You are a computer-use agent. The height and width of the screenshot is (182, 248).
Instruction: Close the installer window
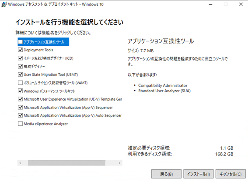pyautogui.click(x=241, y=4)
